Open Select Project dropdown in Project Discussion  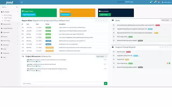coord(102,56)
